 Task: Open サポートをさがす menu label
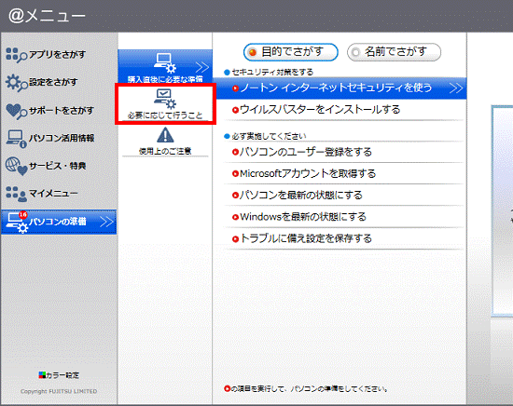coord(62,111)
